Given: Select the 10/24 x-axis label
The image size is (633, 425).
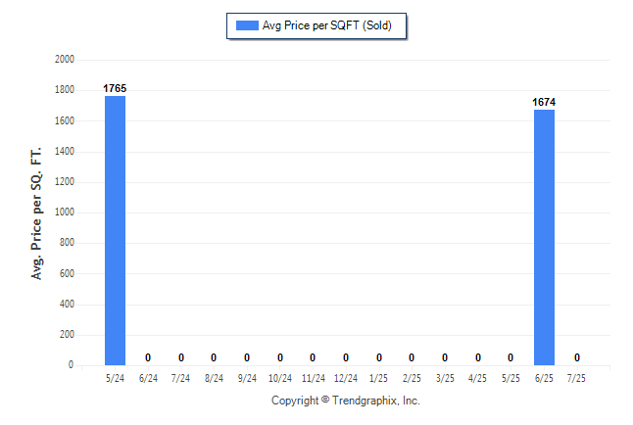Looking at the screenshot, I should [x=280, y=378].
